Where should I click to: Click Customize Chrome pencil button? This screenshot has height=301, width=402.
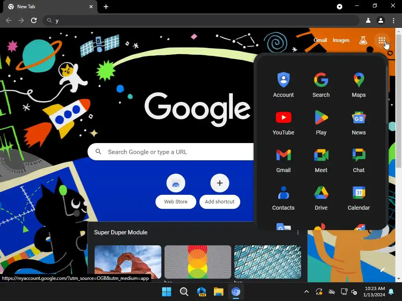point(382,270)
